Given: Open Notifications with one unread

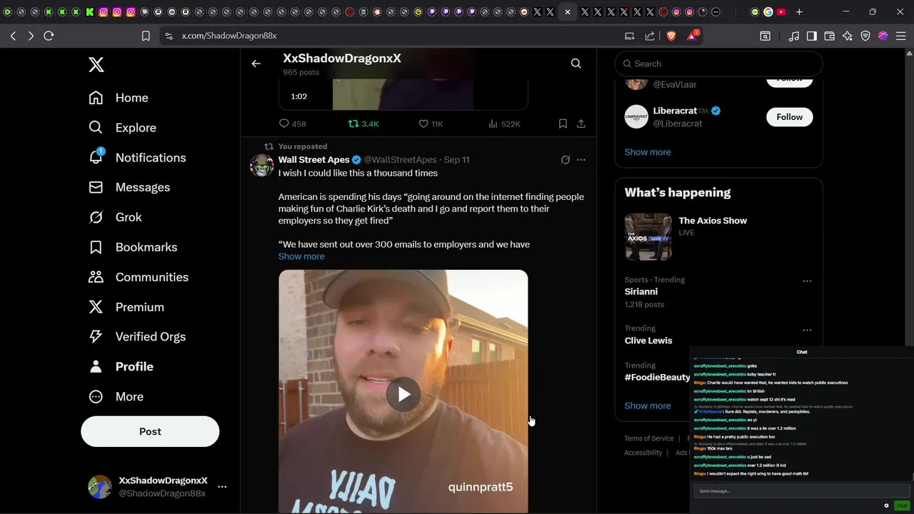Looking at the screenshot, I should (137, 158).
